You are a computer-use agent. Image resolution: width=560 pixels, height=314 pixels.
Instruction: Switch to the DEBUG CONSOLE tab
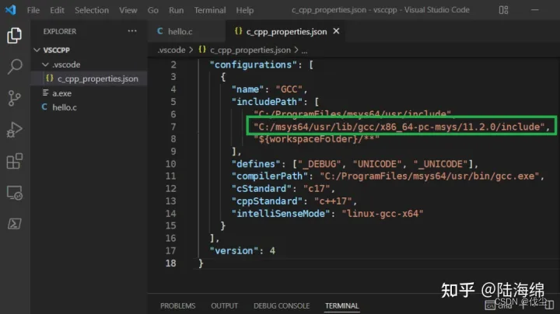(x=282, y=305)
